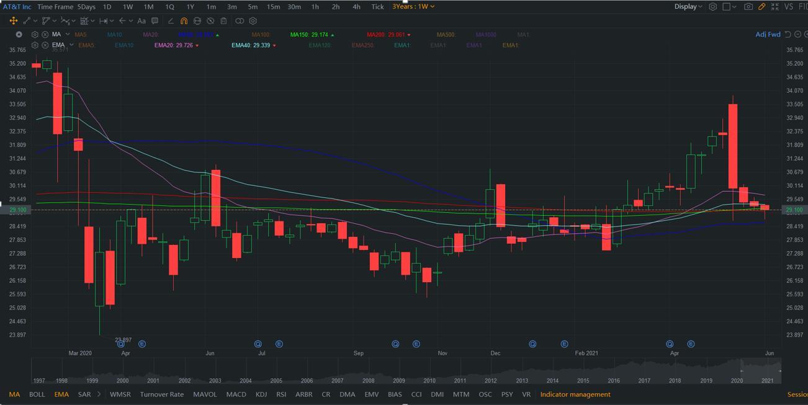Remove the EMA indicator with its X icon
Screen dimensions: 808x405
[45, 45]
